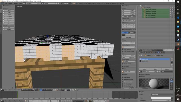Toggle All Object Origins option

point(123,84)
